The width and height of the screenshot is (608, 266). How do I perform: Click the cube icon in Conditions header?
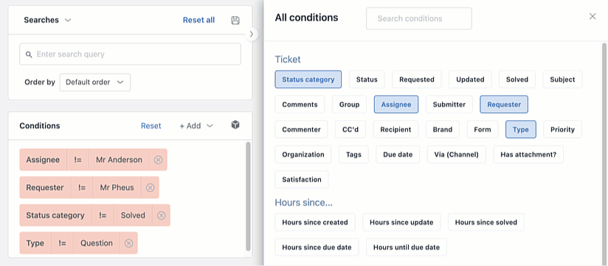[235, 125]
